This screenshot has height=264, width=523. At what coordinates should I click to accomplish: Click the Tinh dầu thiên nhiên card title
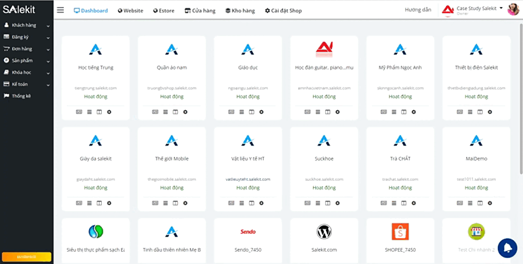172,249
